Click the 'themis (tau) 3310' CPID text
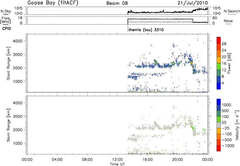This screenshot has height=166, width=240. pyautogui.click(x=146, y=30)
